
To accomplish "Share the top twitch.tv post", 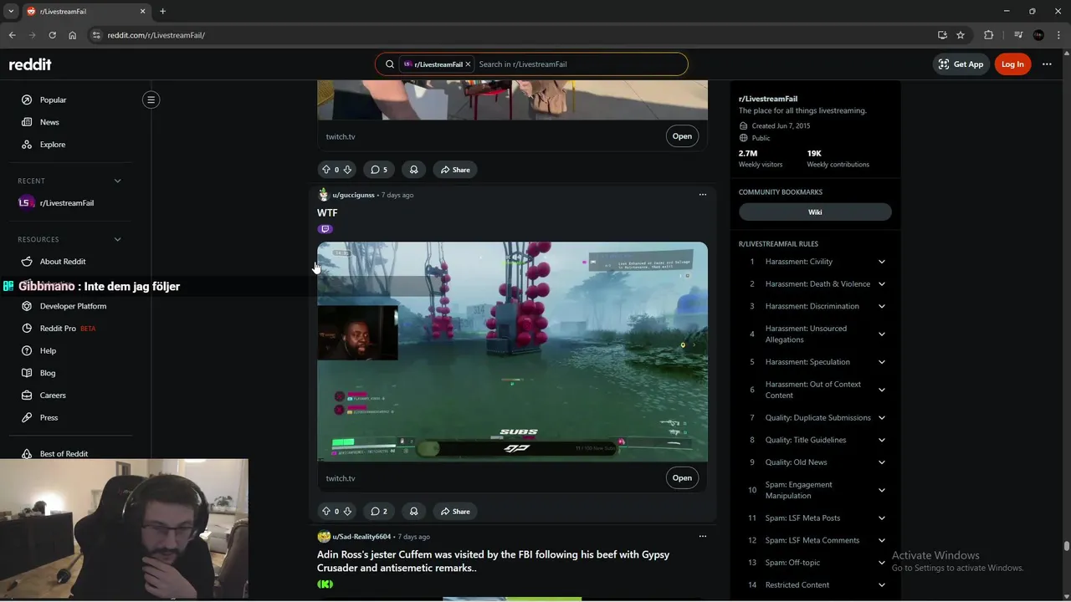I will tap(455, 170).
